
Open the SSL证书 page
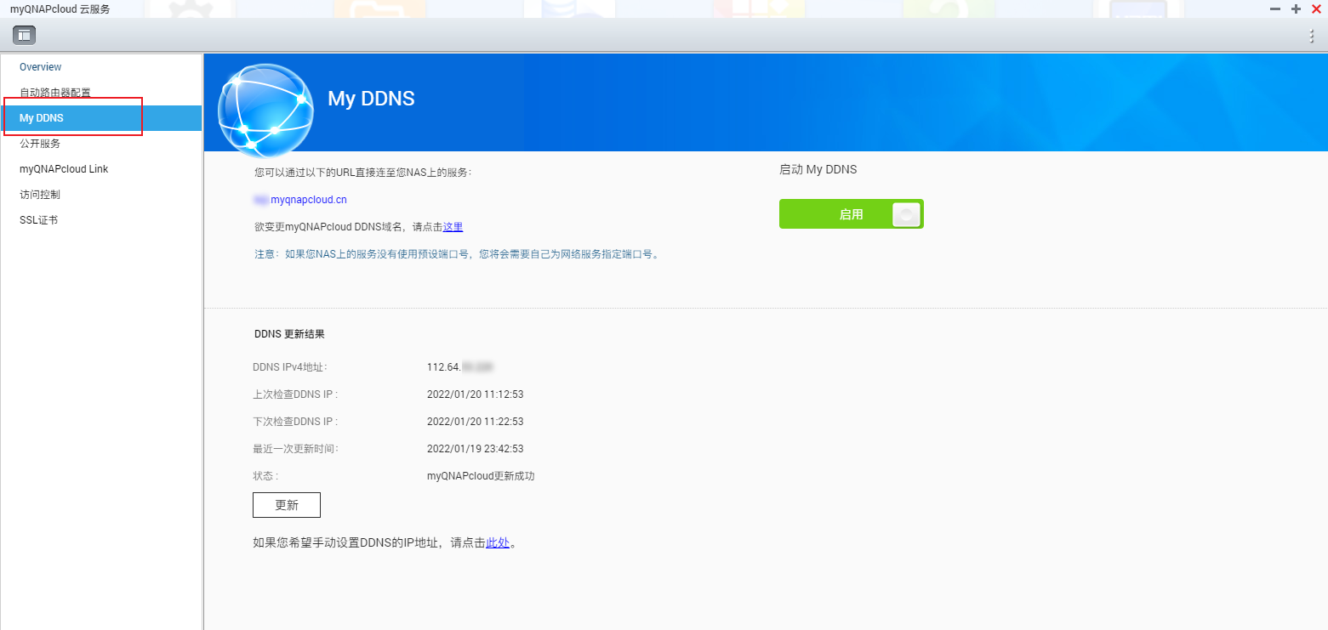39,220
